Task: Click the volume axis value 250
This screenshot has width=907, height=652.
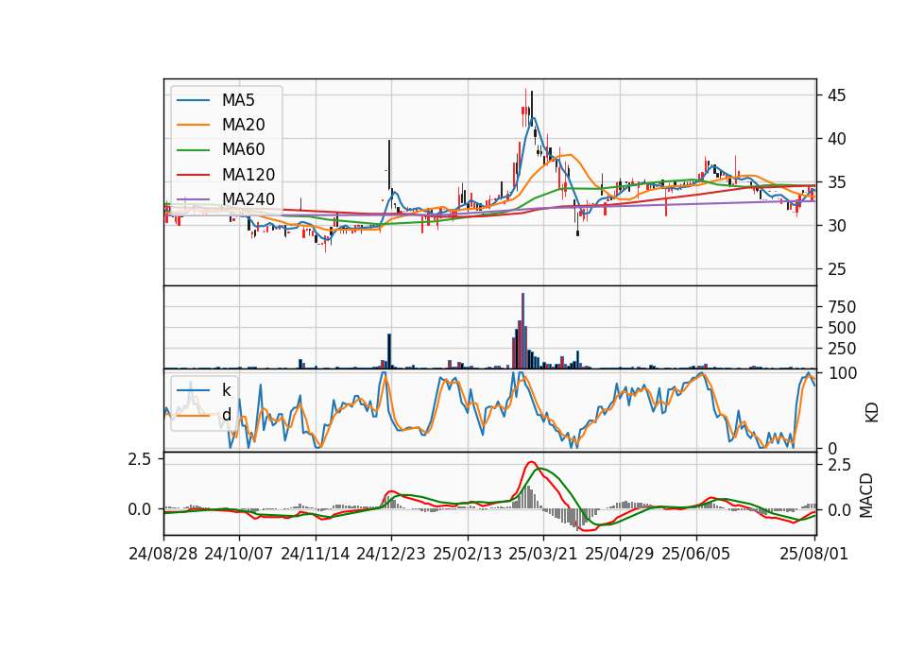Action: [842, 349]
